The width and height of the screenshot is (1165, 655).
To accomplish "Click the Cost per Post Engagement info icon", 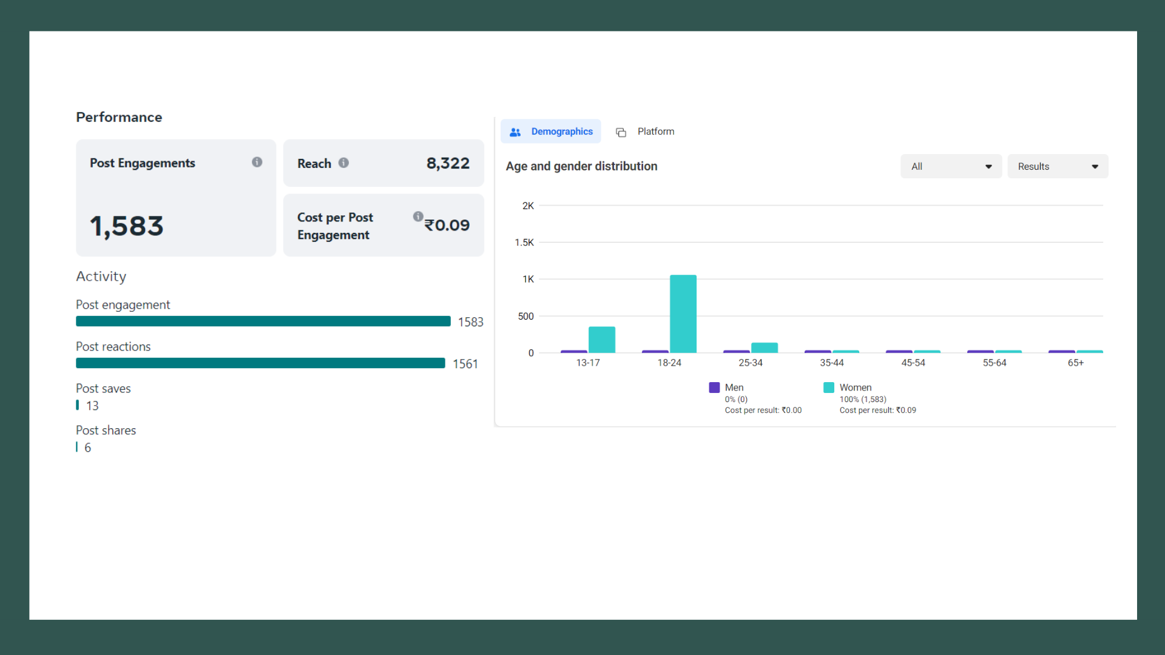I will [x=418, y=217].
